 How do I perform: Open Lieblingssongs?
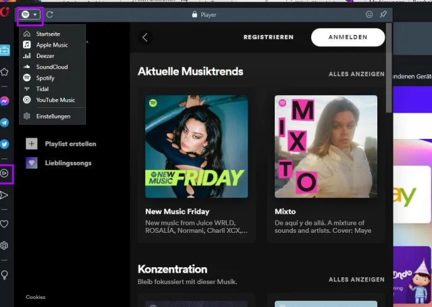68,163
